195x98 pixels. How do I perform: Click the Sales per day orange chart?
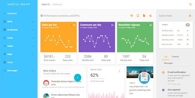(58, 41)
